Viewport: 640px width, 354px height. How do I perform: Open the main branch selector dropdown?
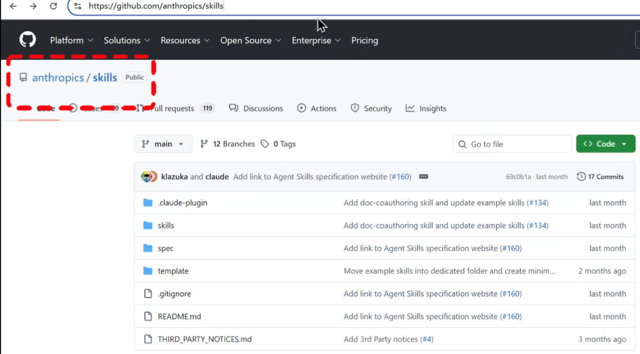(163, 144)
